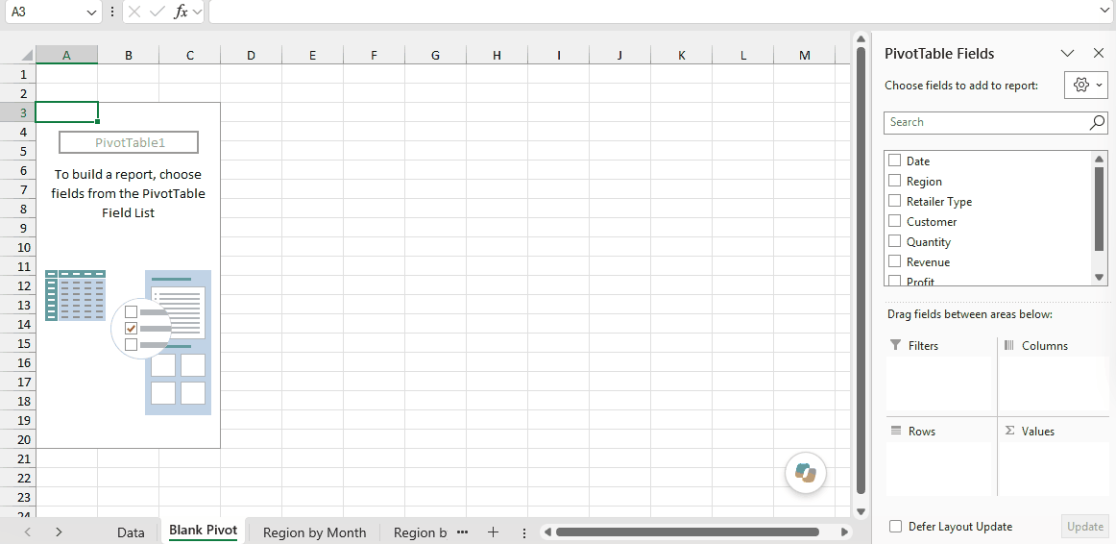Select column D header
1116x544 pixels.
click(x=252, y=55)
